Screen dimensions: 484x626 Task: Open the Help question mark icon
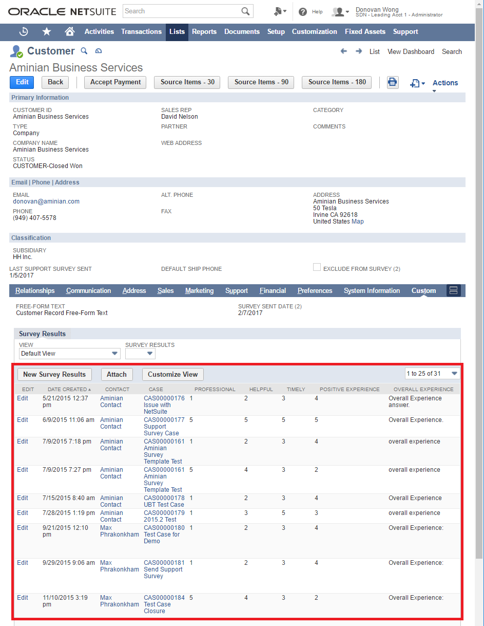tap(303, 11)
